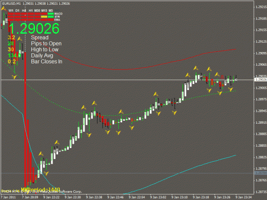
Task: Click the Pips to Open label
Action: click(x=46, y=43)
